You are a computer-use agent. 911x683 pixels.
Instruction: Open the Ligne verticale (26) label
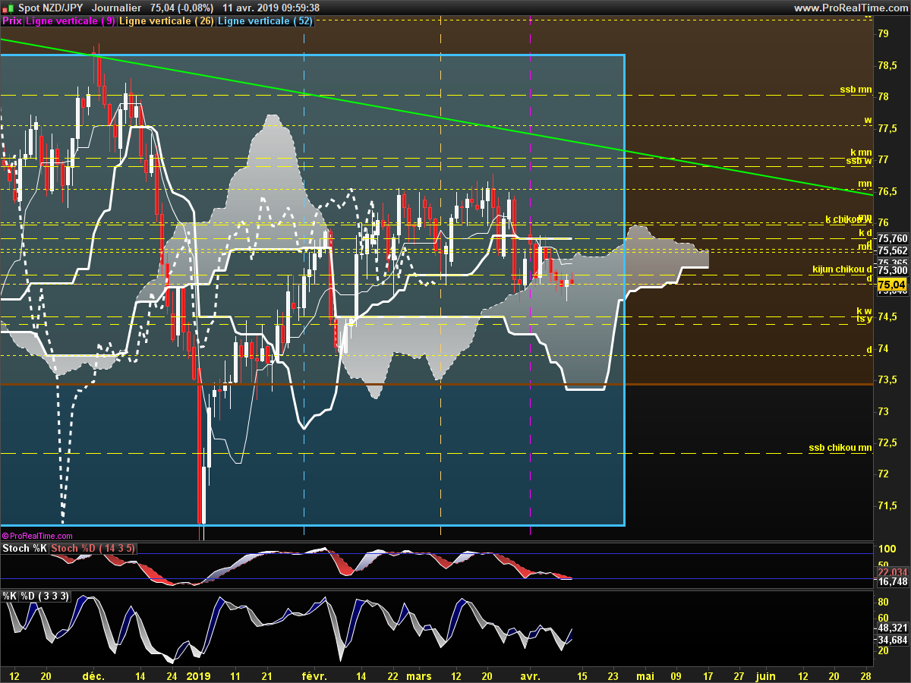tap(168, 21)
